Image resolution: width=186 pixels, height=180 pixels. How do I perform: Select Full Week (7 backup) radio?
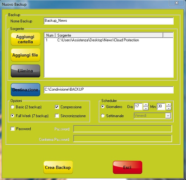point(12,116)
